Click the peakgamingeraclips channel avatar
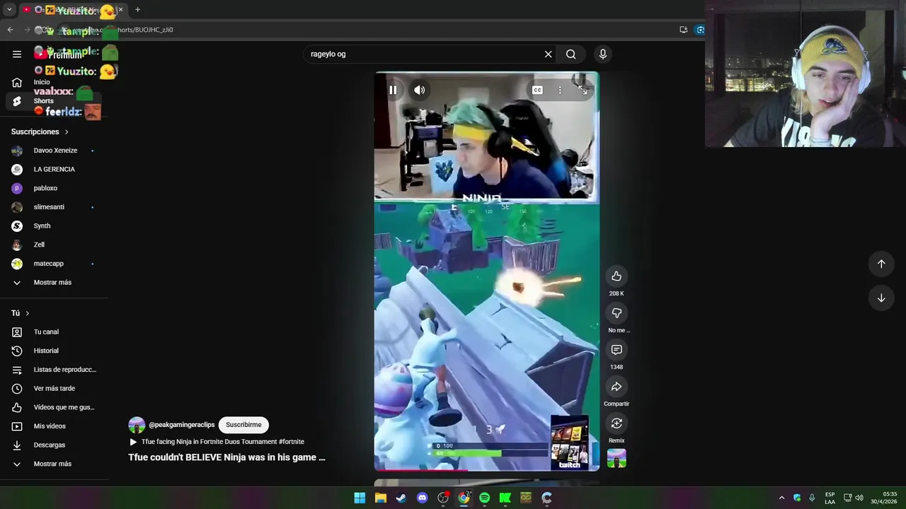The width and height of the screenshot is (906, 509). click(x=137, y=425)
